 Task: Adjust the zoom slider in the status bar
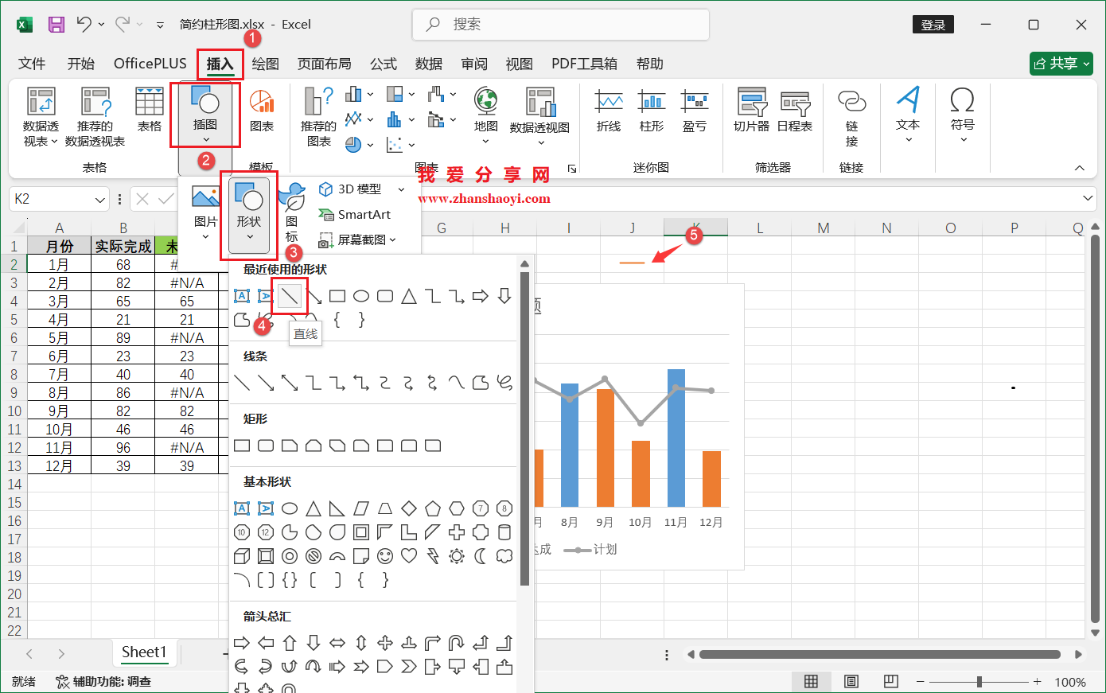(x=979, y=681)
